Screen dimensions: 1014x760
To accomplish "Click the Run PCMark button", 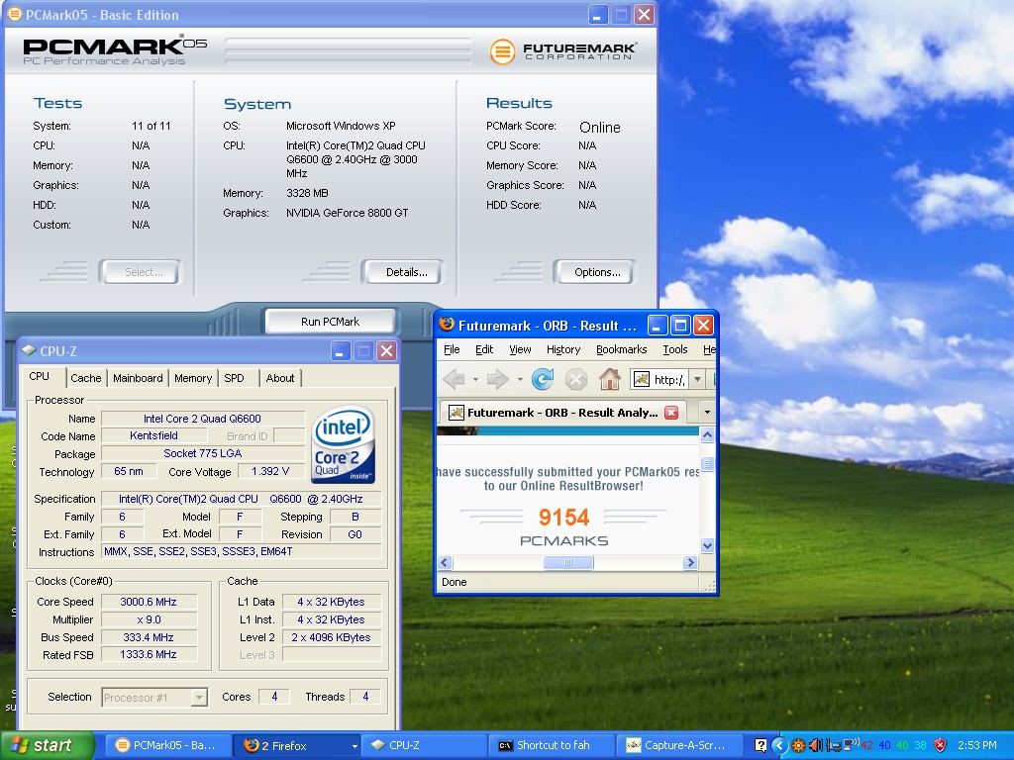I will tap(330, 322).
